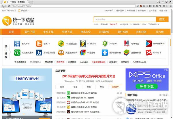173x119 pixels.
Task: Open the XMind 8 icon
Action: point(148,52)
